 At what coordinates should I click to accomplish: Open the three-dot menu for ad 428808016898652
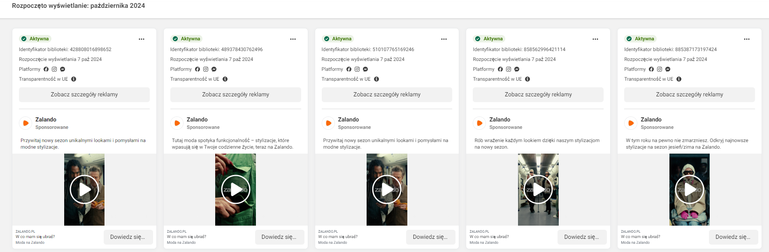[142, 39]
